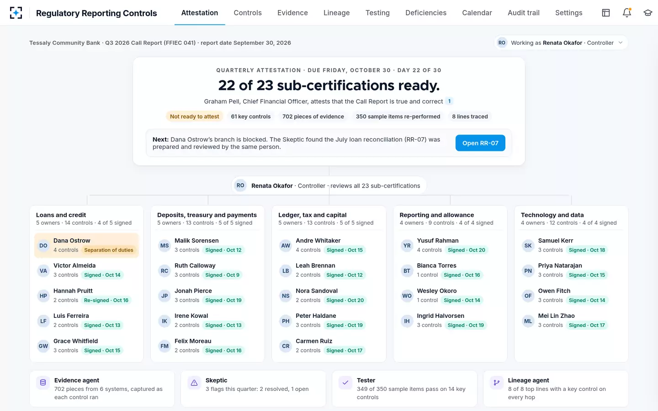The height and width of the screenshot is (411, 658).
Task: Open Dana Ostrow's sub-certification row
Action: pos(87,245)
